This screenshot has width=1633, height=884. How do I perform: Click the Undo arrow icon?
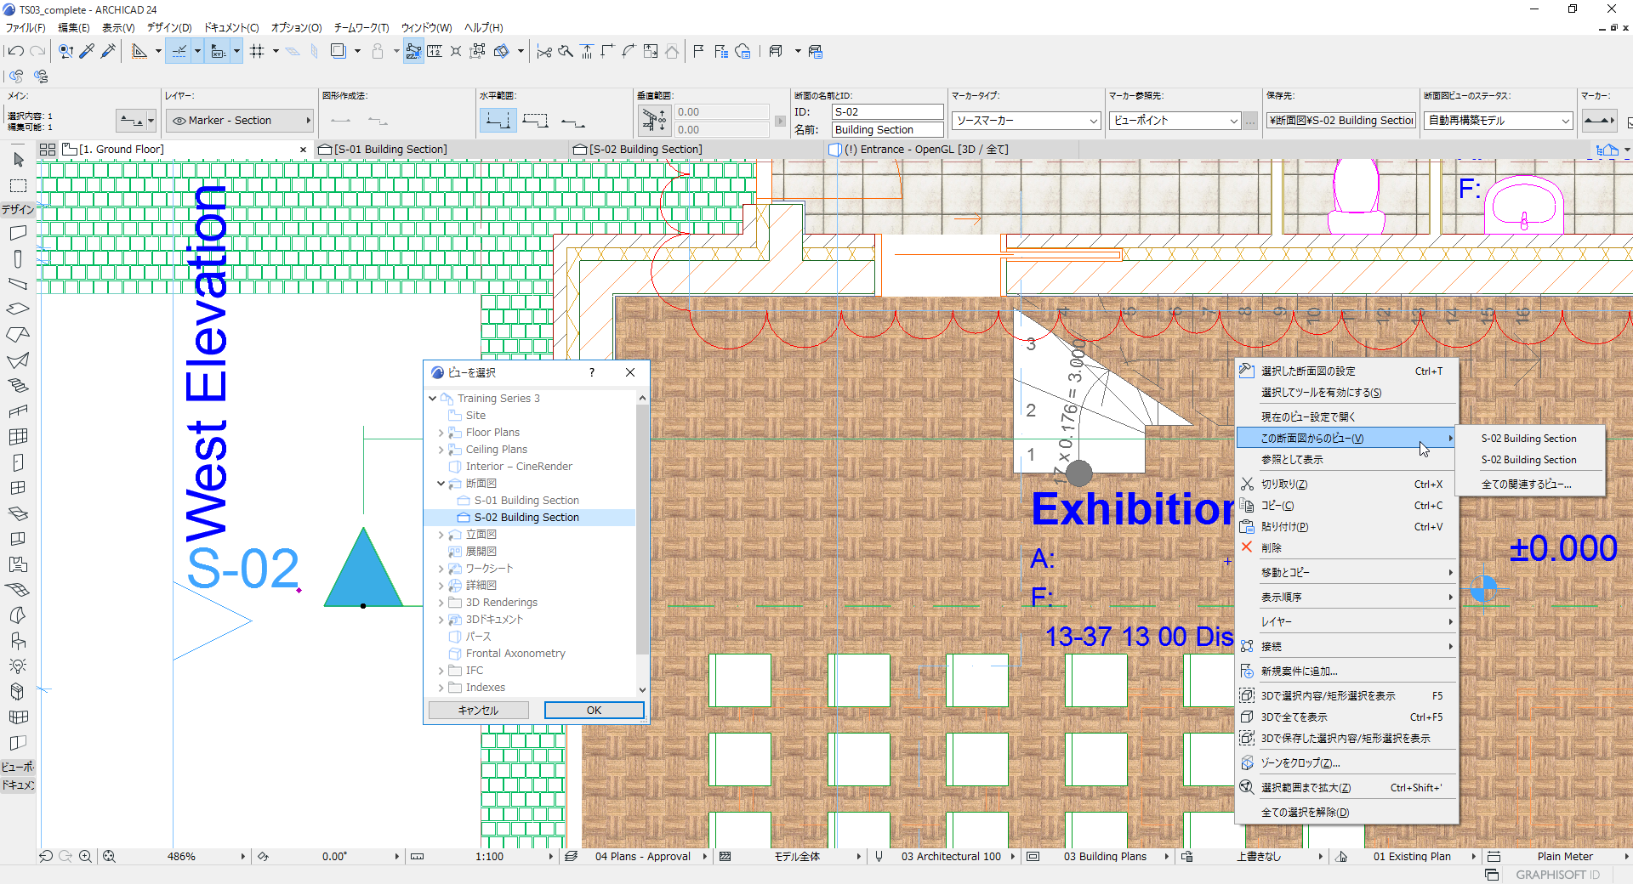15,52
